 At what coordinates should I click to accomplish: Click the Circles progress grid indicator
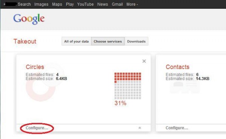(x=128, y=86)
